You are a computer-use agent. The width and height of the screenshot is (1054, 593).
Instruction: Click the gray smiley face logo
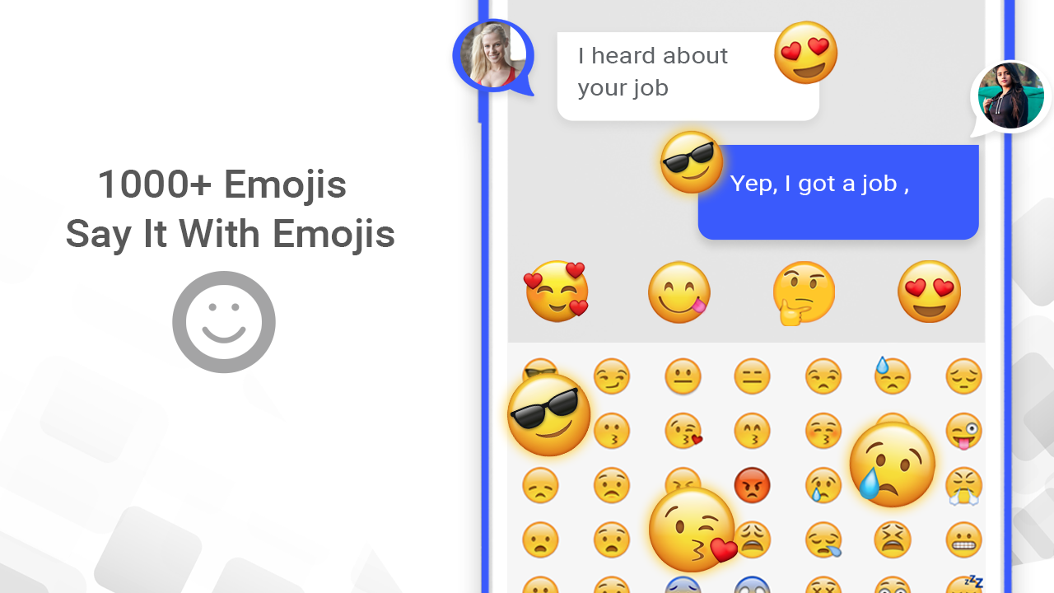click(223, 322)
